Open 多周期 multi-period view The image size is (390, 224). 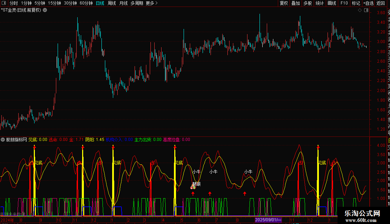(x=137, y=3)
